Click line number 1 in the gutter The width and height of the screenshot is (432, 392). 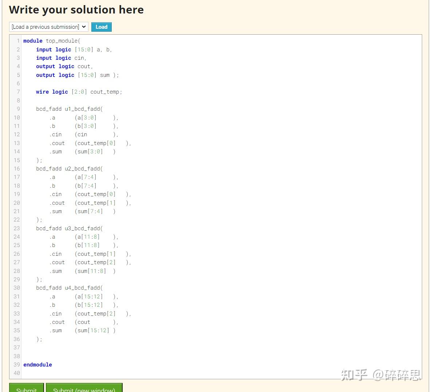coord(18,41)
